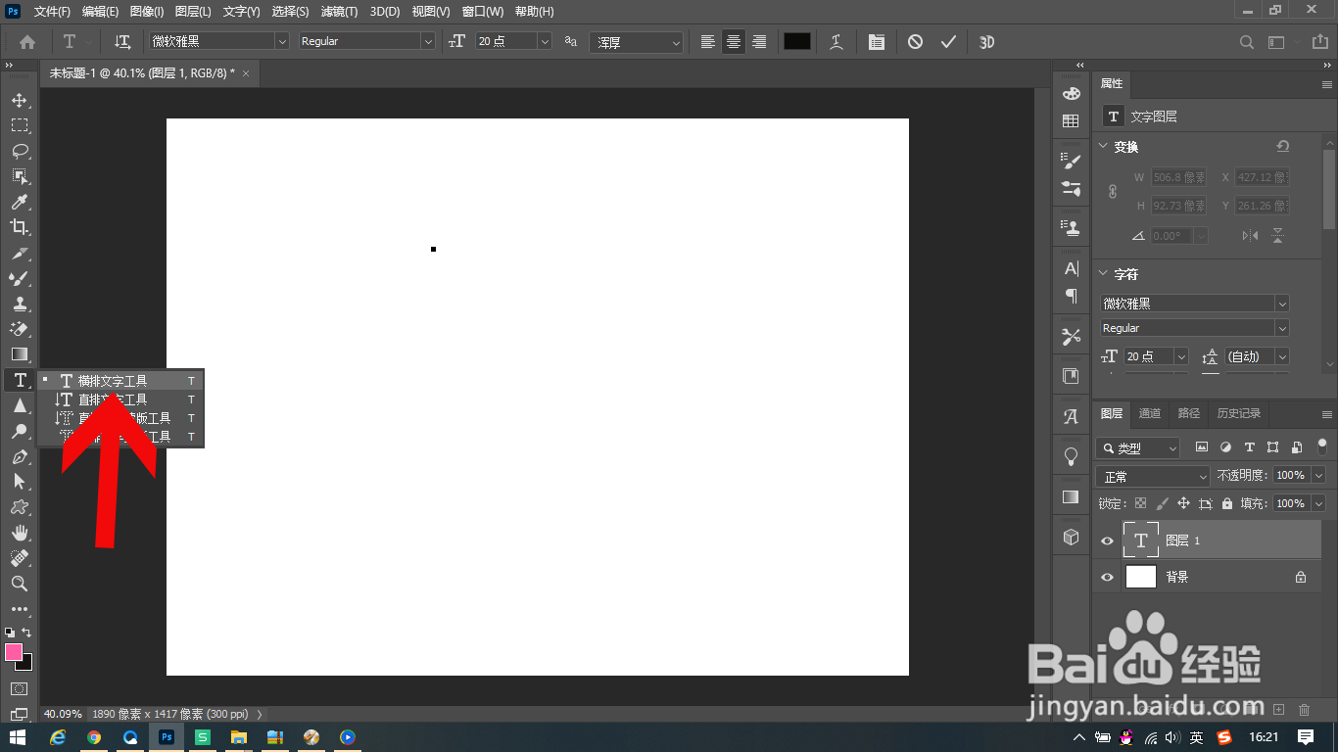This screenshot has height=752, width=1338.
Task: Click Edit in Quick Mask mode icon
Action: pos(19,689)
